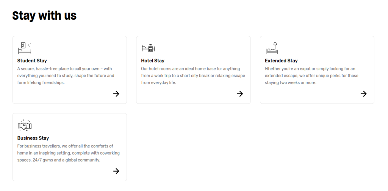The width and height of the screenshot is (388, 191).
Task: Select the Extended Stay description text
Action: pos(311,76)
